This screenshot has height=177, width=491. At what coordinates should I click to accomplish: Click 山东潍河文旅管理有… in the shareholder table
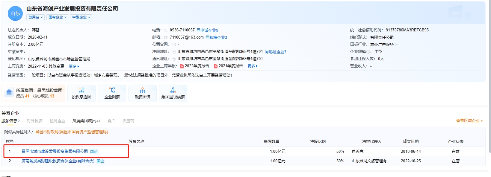[371, 161]
